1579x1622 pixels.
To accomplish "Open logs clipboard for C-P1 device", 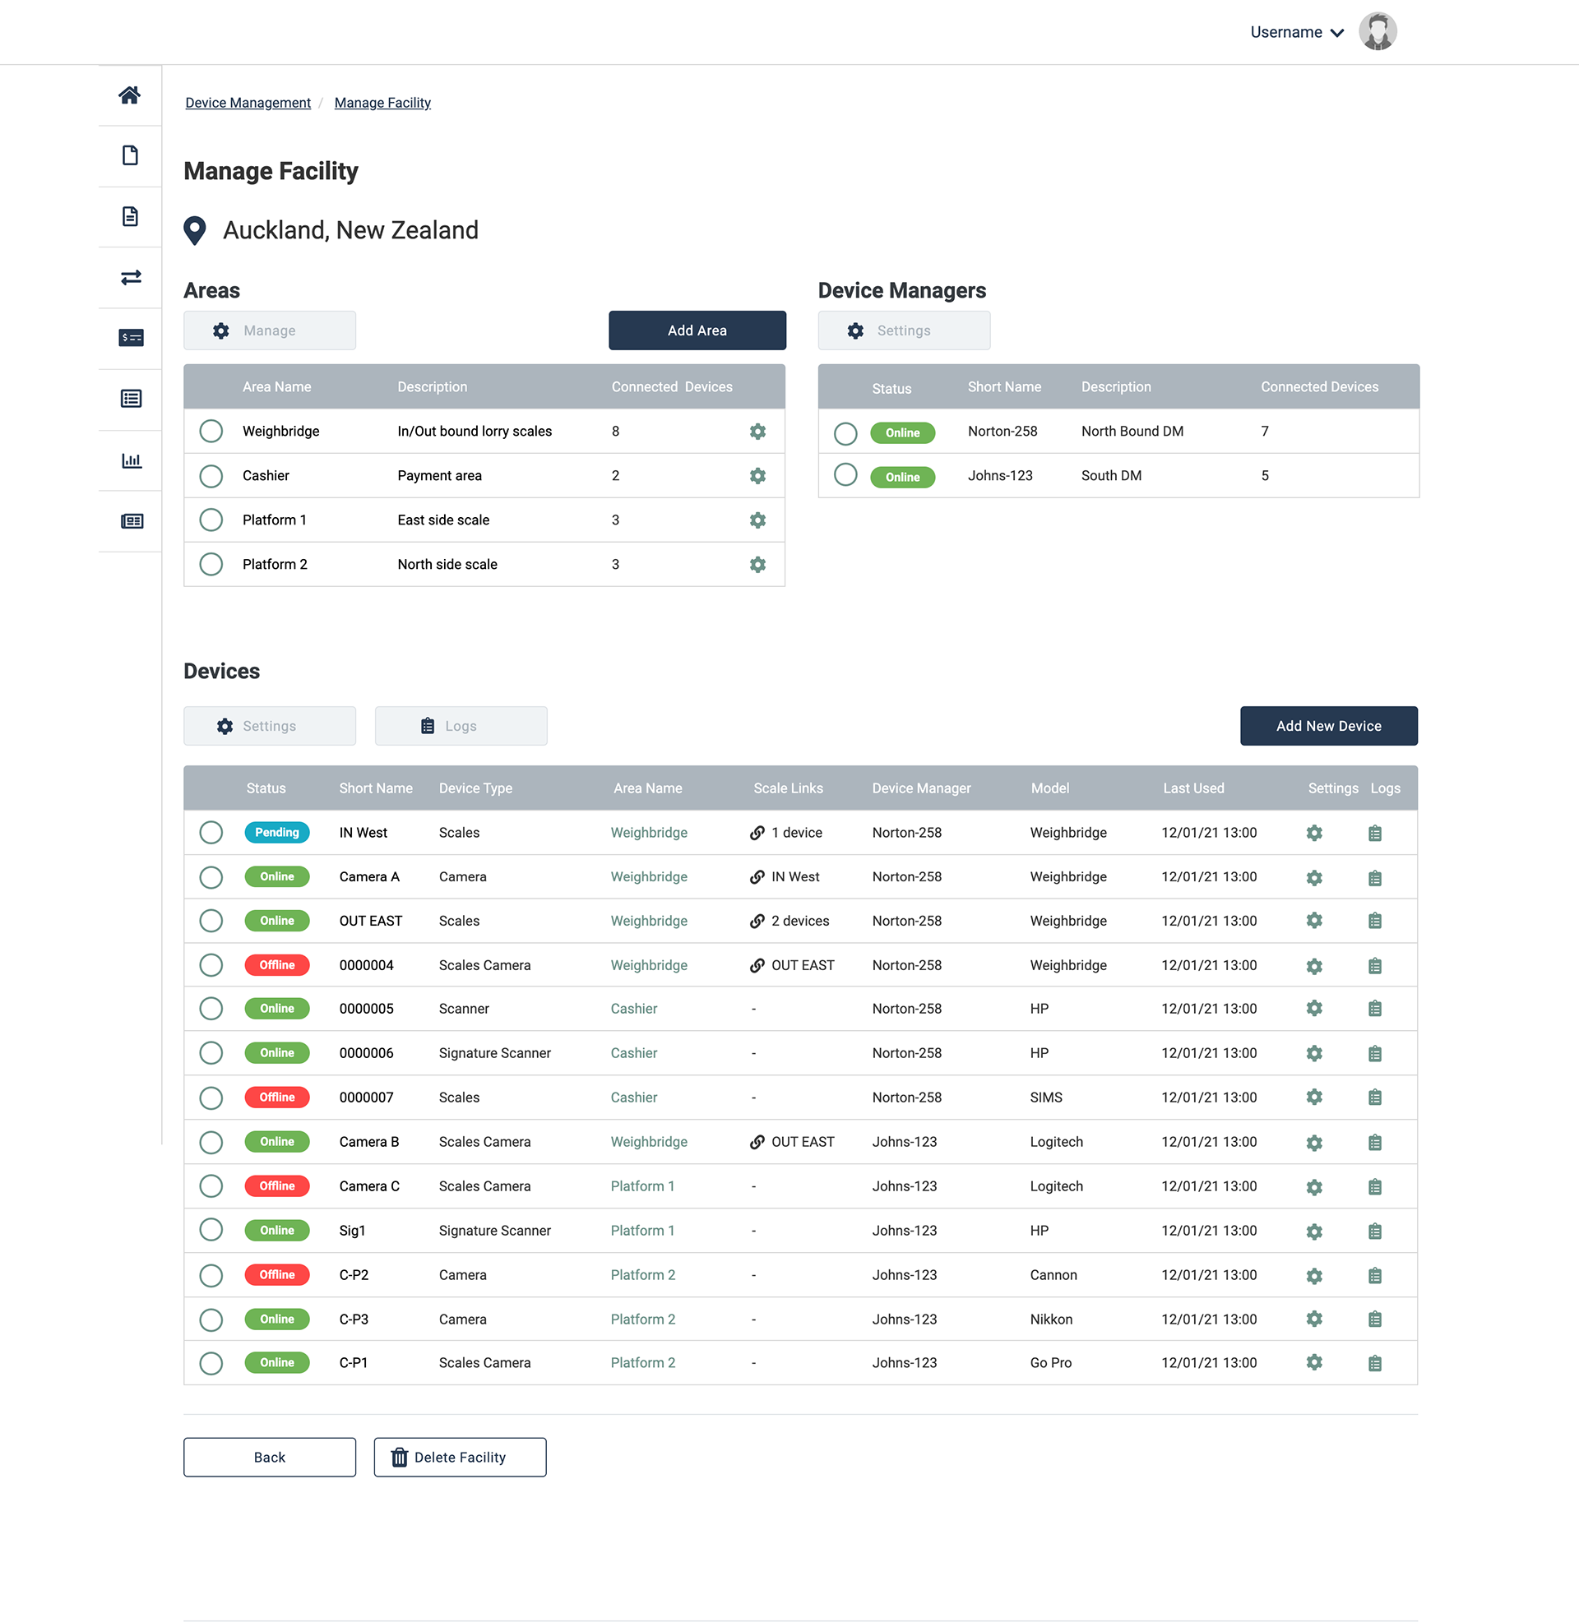I will 1374,1363.
